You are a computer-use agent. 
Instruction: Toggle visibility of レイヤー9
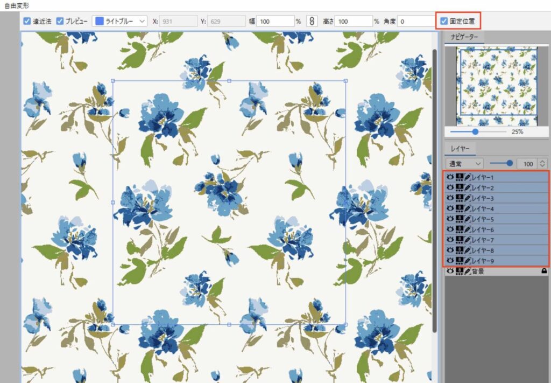pos(450,260)
